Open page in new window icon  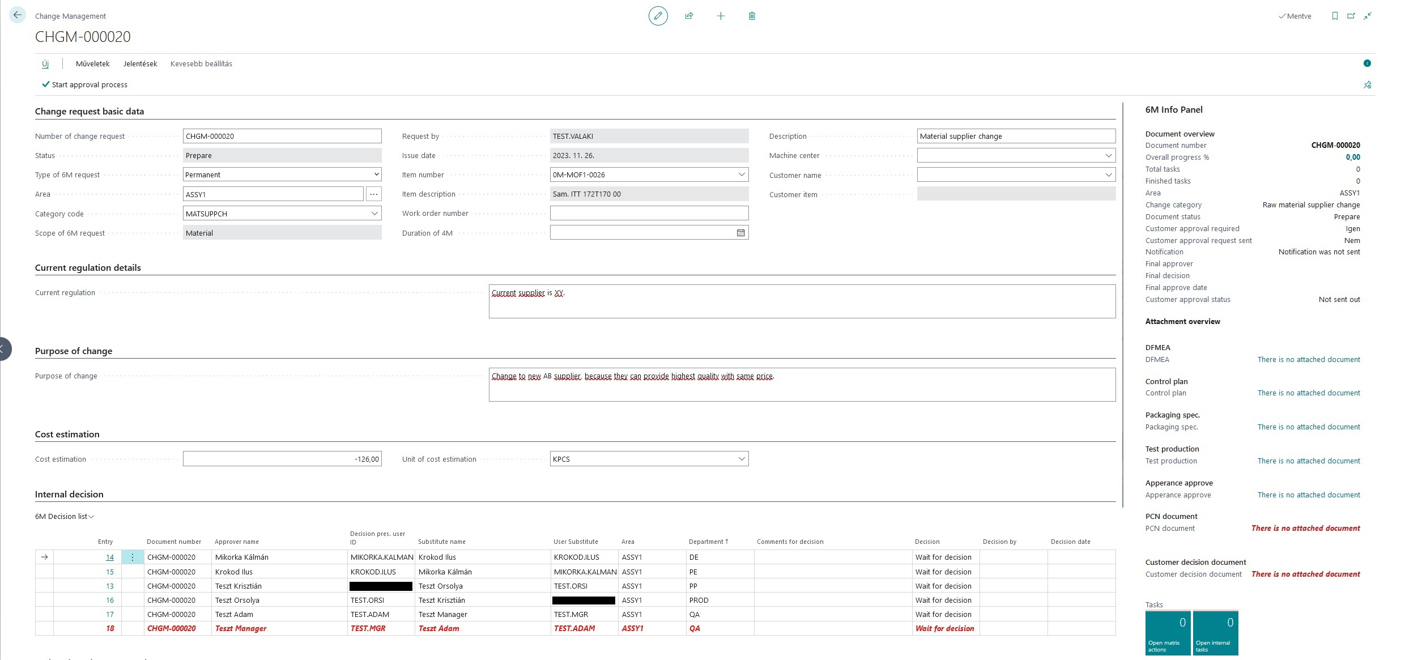[1351, 16]
